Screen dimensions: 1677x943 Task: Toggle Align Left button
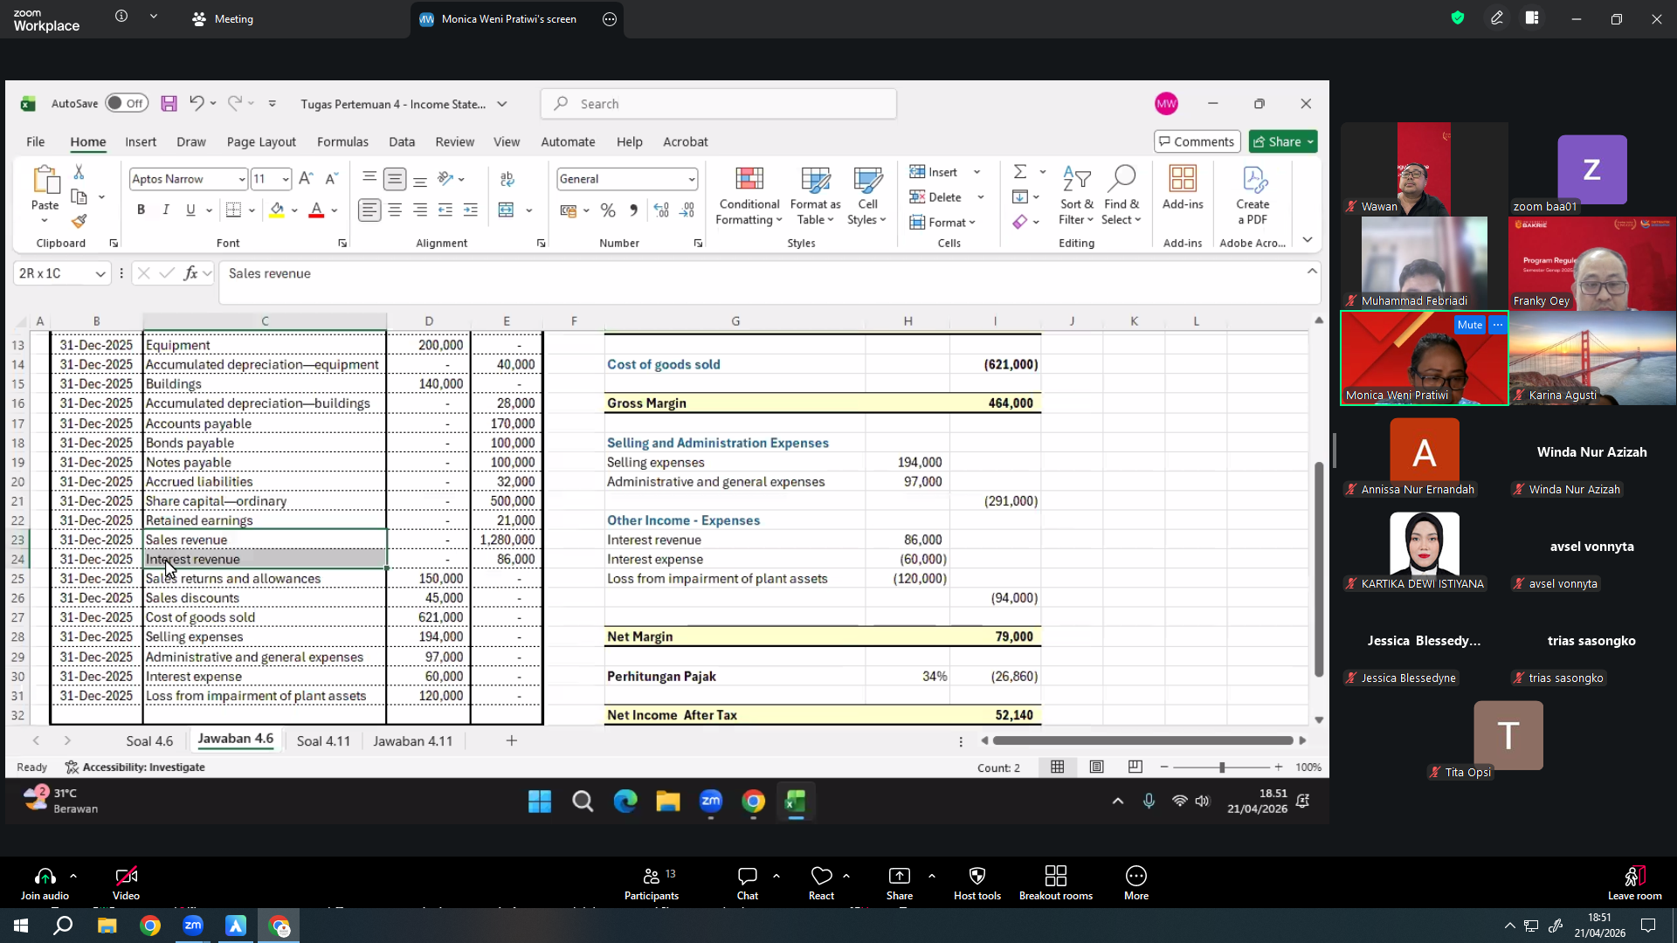tap(369, 210)
